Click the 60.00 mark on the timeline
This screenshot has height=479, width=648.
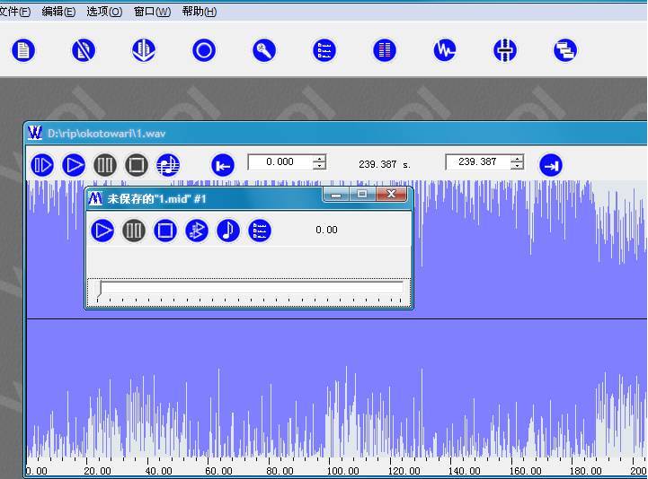[x=218, y=471]
